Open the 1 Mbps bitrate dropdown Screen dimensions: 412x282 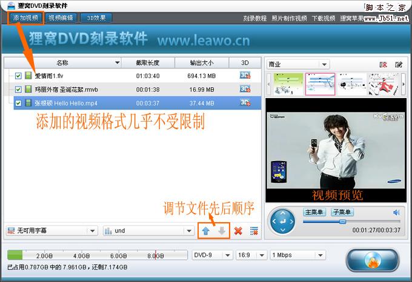(x=297, y=255)
